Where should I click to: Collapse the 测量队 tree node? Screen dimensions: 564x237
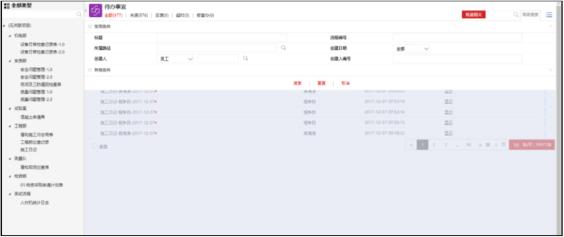(x=10, y=158)
